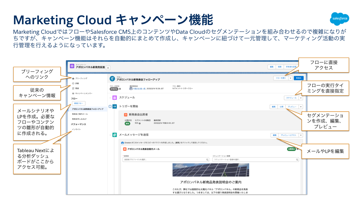Open ブリーフィング in the sidebar
Image resolution: width=361 pixels, height=200 pixels.
[81, 78]
